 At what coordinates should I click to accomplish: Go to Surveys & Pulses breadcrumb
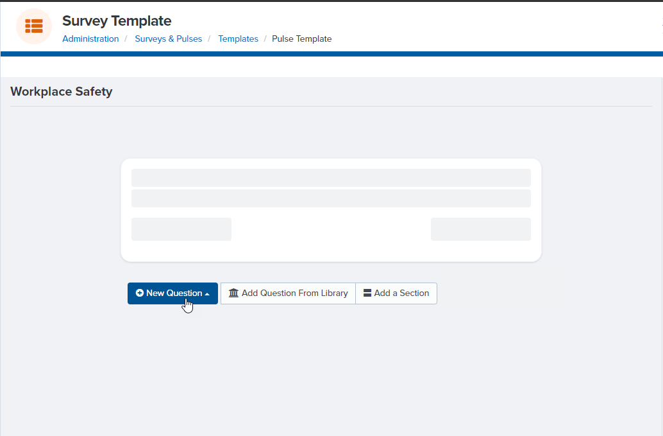pyautogui.click(x=168, y=39)
